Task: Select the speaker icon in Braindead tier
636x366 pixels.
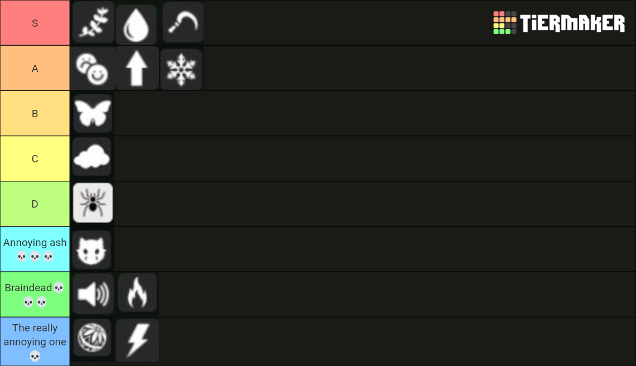Action: pos(93,293)
